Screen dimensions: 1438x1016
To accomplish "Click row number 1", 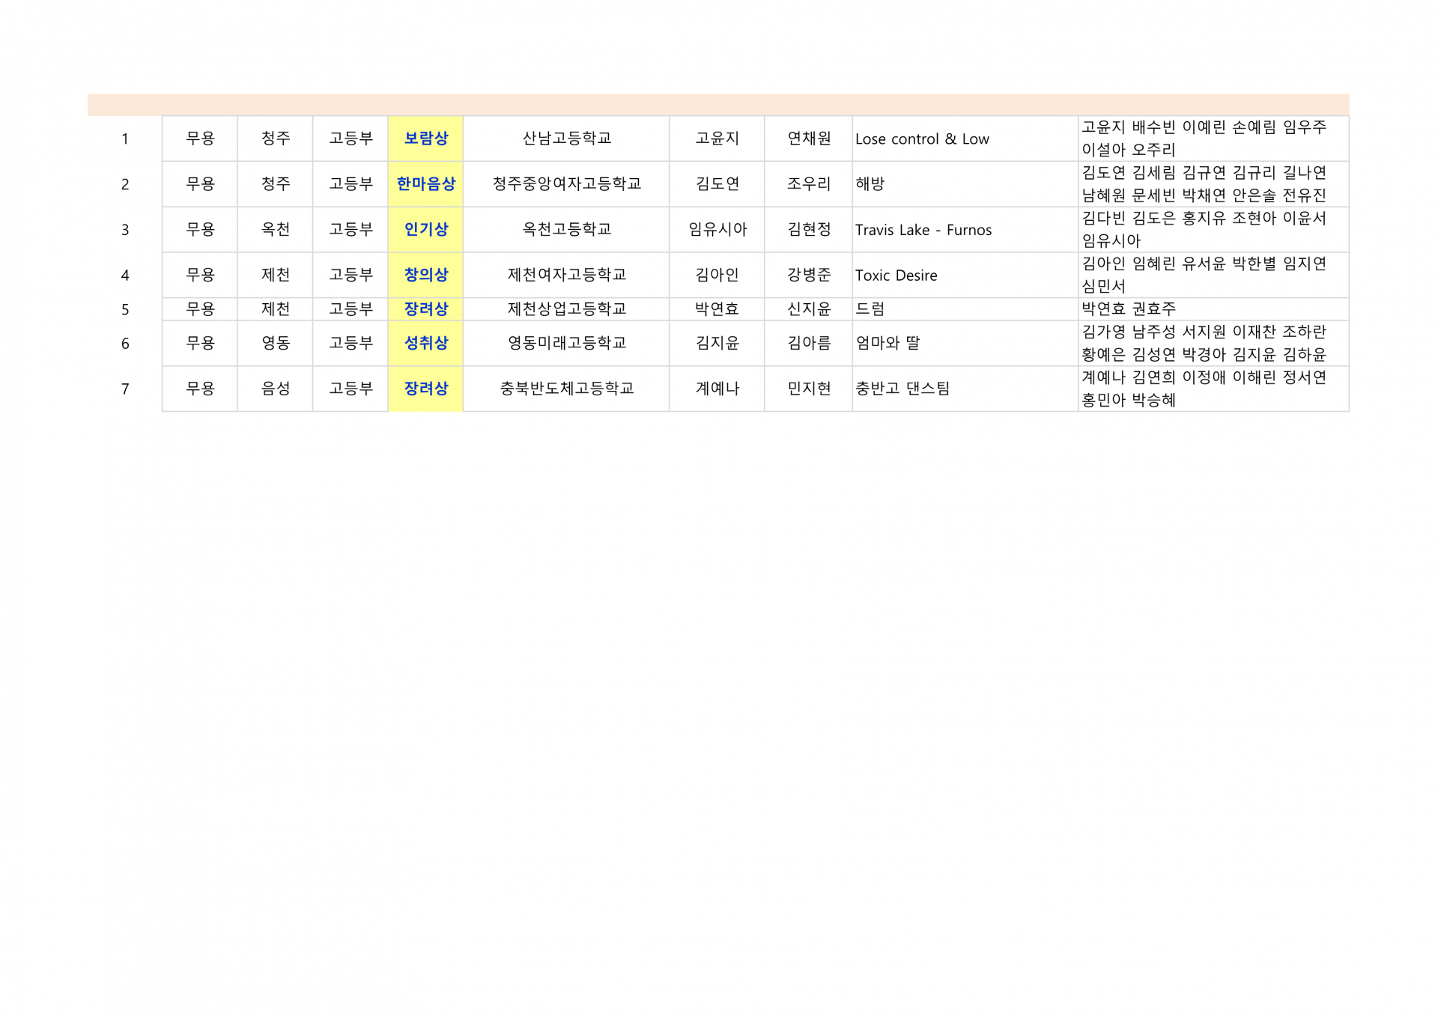I will [125, 139].
